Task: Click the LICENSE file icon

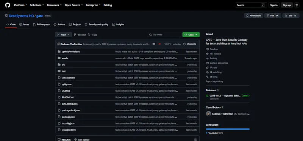Action: 59,91
